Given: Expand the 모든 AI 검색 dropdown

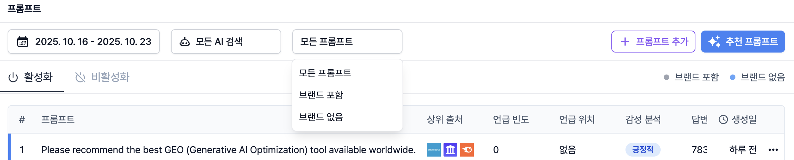Looking at the screenshot, I should 226,42.
